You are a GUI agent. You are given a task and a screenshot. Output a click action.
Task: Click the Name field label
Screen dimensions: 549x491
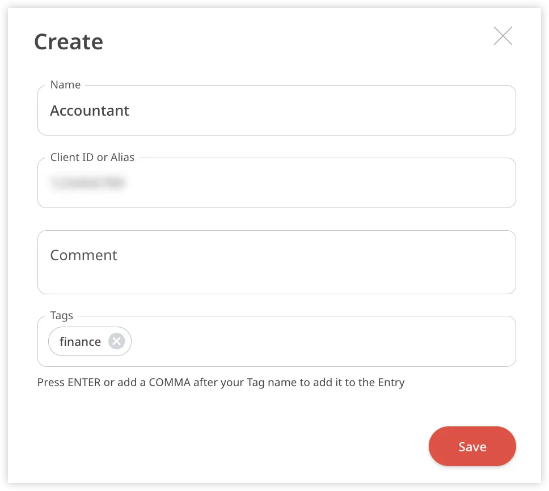coord(65,85)
